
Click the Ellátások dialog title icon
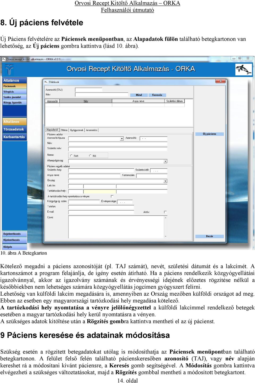tap(46, 82)
